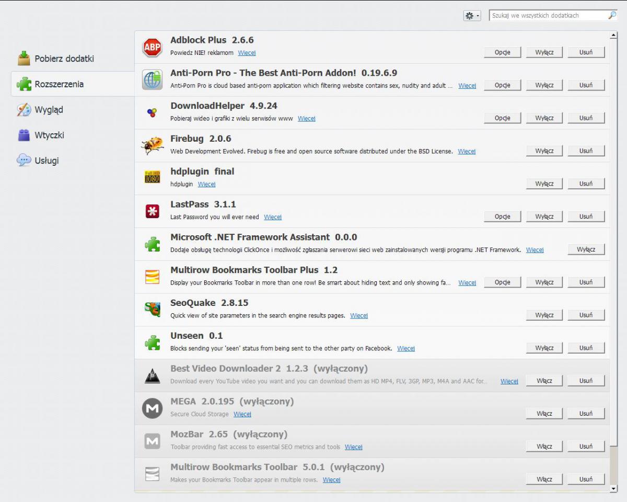Click the Więcej link for SeoQuake
The height and width of the screenshot is (502, 627).
359,316
